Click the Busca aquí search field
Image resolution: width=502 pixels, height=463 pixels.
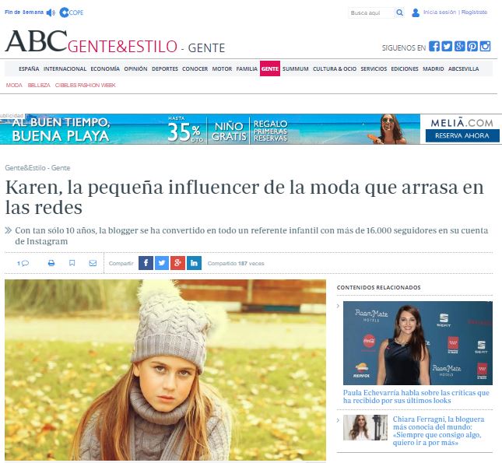(x=371, y=12)
